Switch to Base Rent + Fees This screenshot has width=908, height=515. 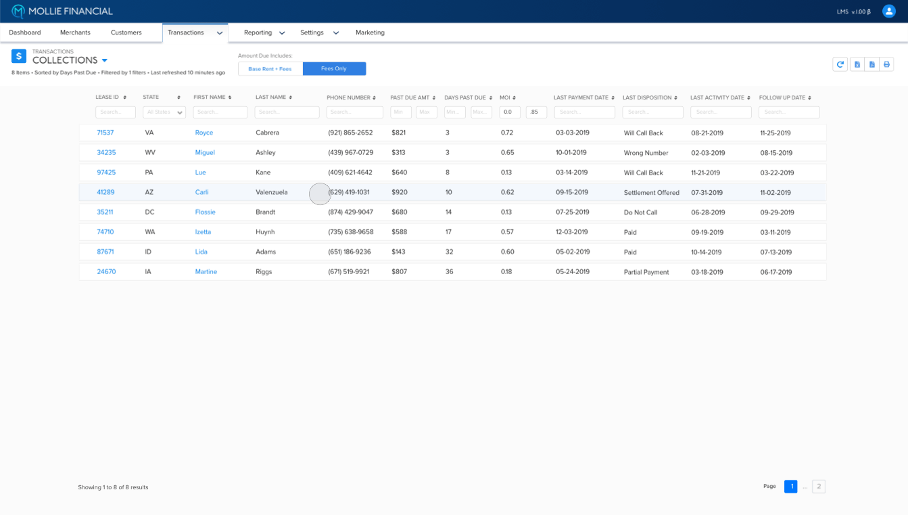coord(270,69)
